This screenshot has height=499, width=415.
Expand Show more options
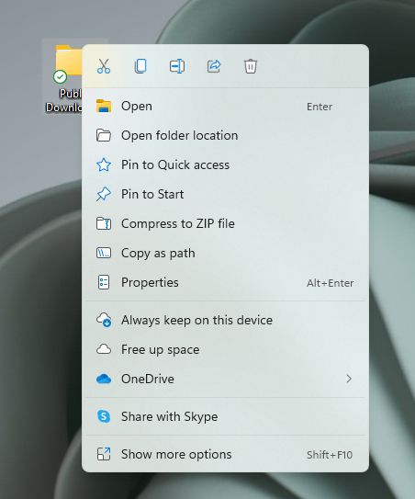[225, 454]
